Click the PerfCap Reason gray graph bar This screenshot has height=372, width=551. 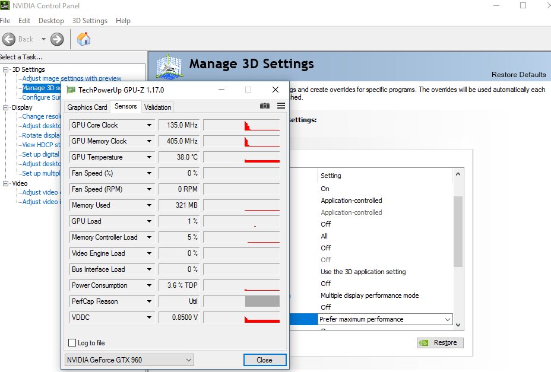coord(262,301)
